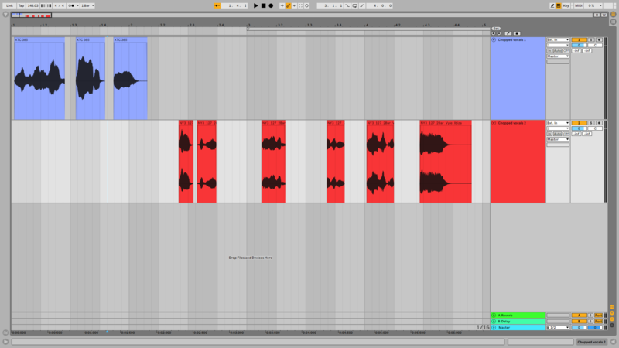Open Master 1/2 output dropdown
The height and width of the screenshot is (348, 619).
coord(558,327)
